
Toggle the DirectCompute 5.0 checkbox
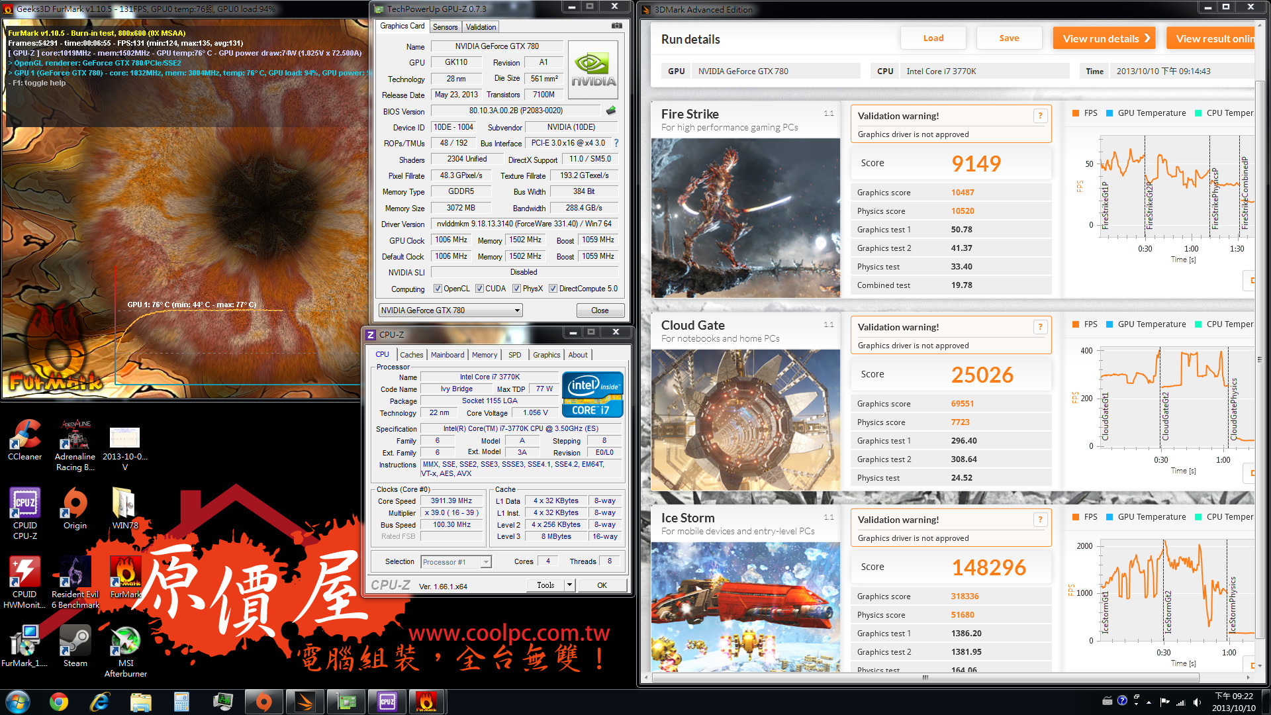pyautogui.click(x=553, y=289)
